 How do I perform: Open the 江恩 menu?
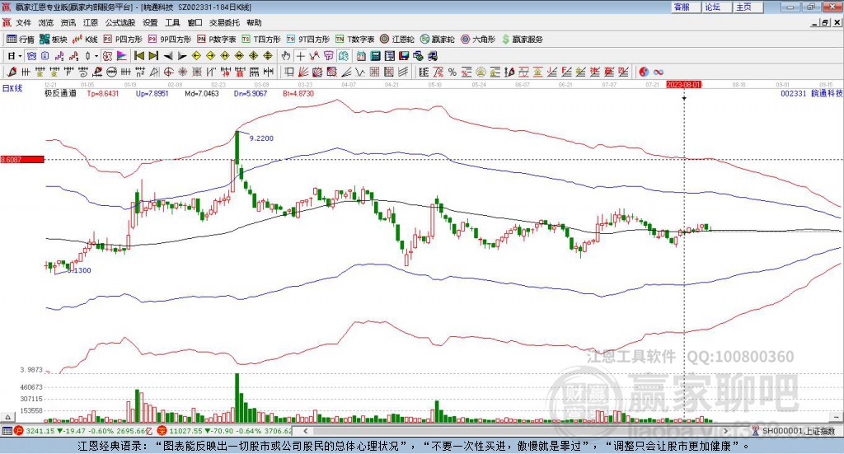click(x=91, y=22)
